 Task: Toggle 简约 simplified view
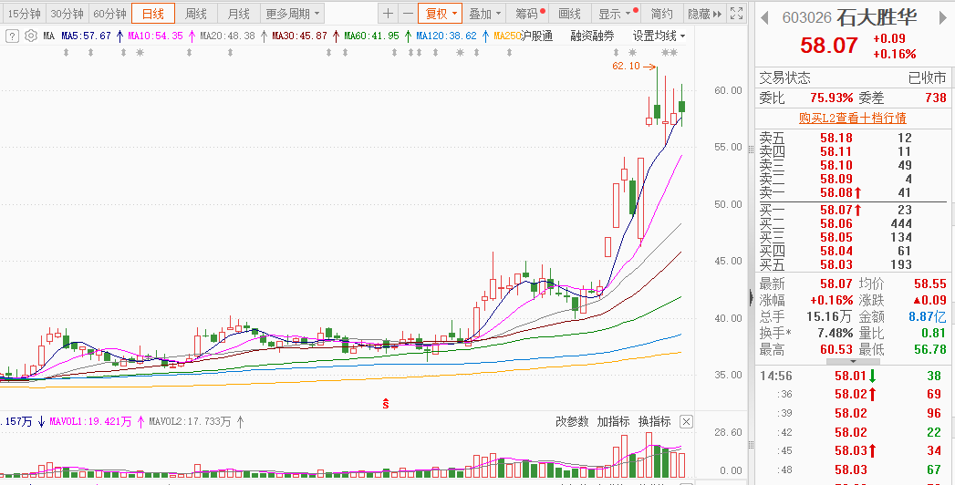pos(662,14)
